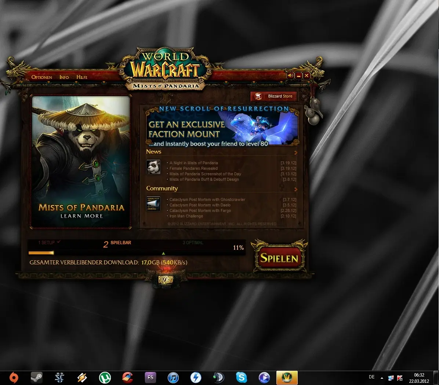439x385 pixels.
Task: Select World of Warcraft taskbar button
Action: [287, 378]
